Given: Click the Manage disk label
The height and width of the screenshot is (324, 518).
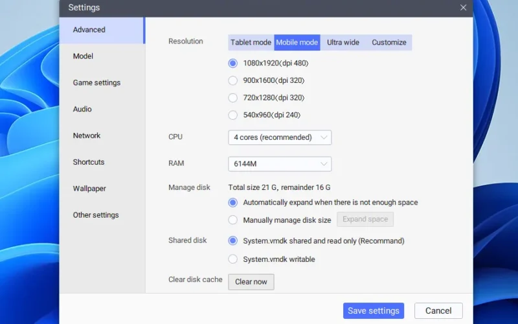Looking at the screenshot, I should point(189,187).
